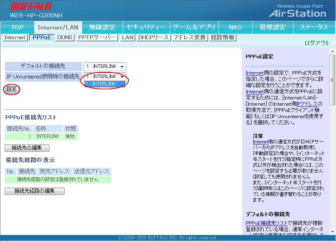This screenshot has height=242, width=336.
Task: Switch to the 無線設定 tab
Action: tap(102, 27)
